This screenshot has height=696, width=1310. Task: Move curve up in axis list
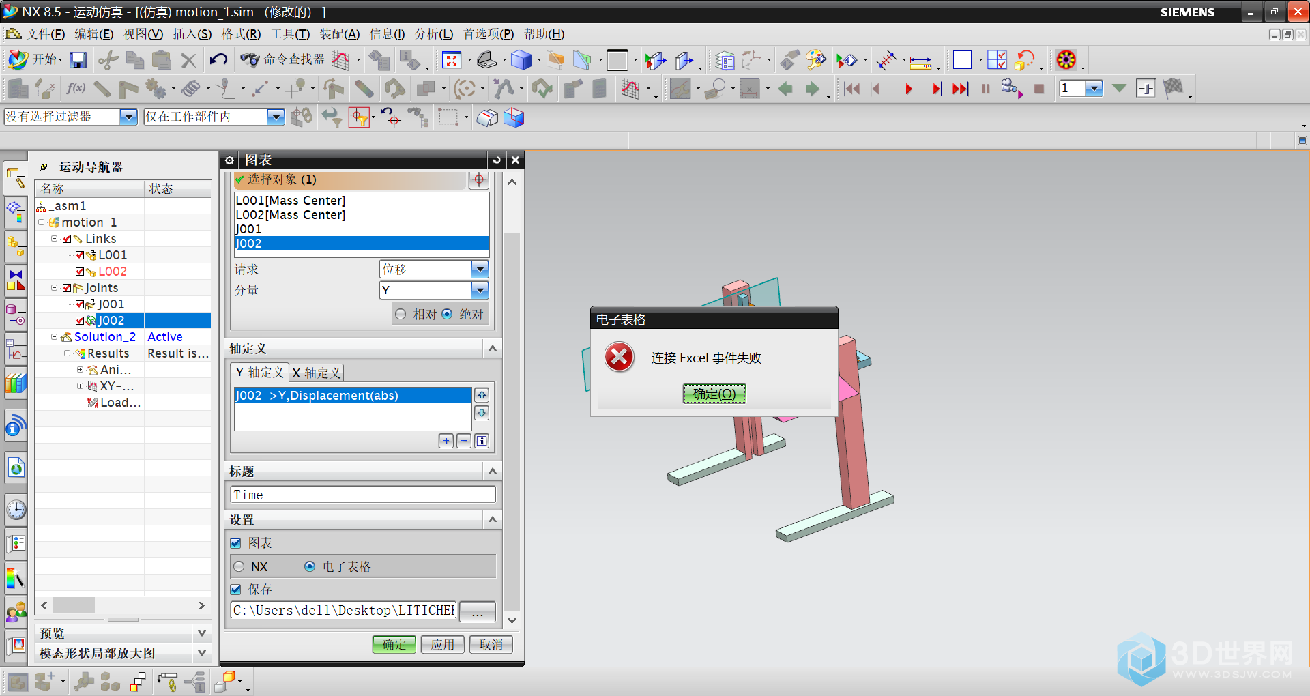pos(482,395)
